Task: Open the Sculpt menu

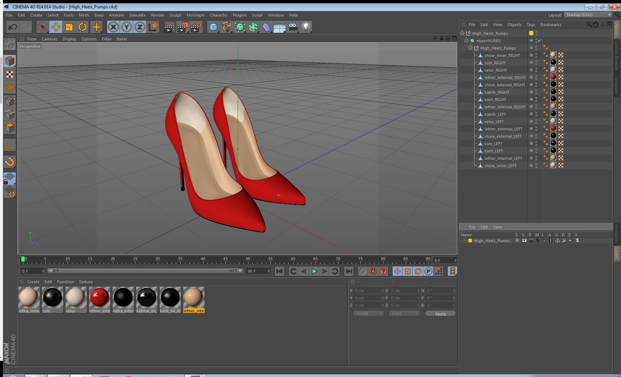Action: [x=175, y=15]
